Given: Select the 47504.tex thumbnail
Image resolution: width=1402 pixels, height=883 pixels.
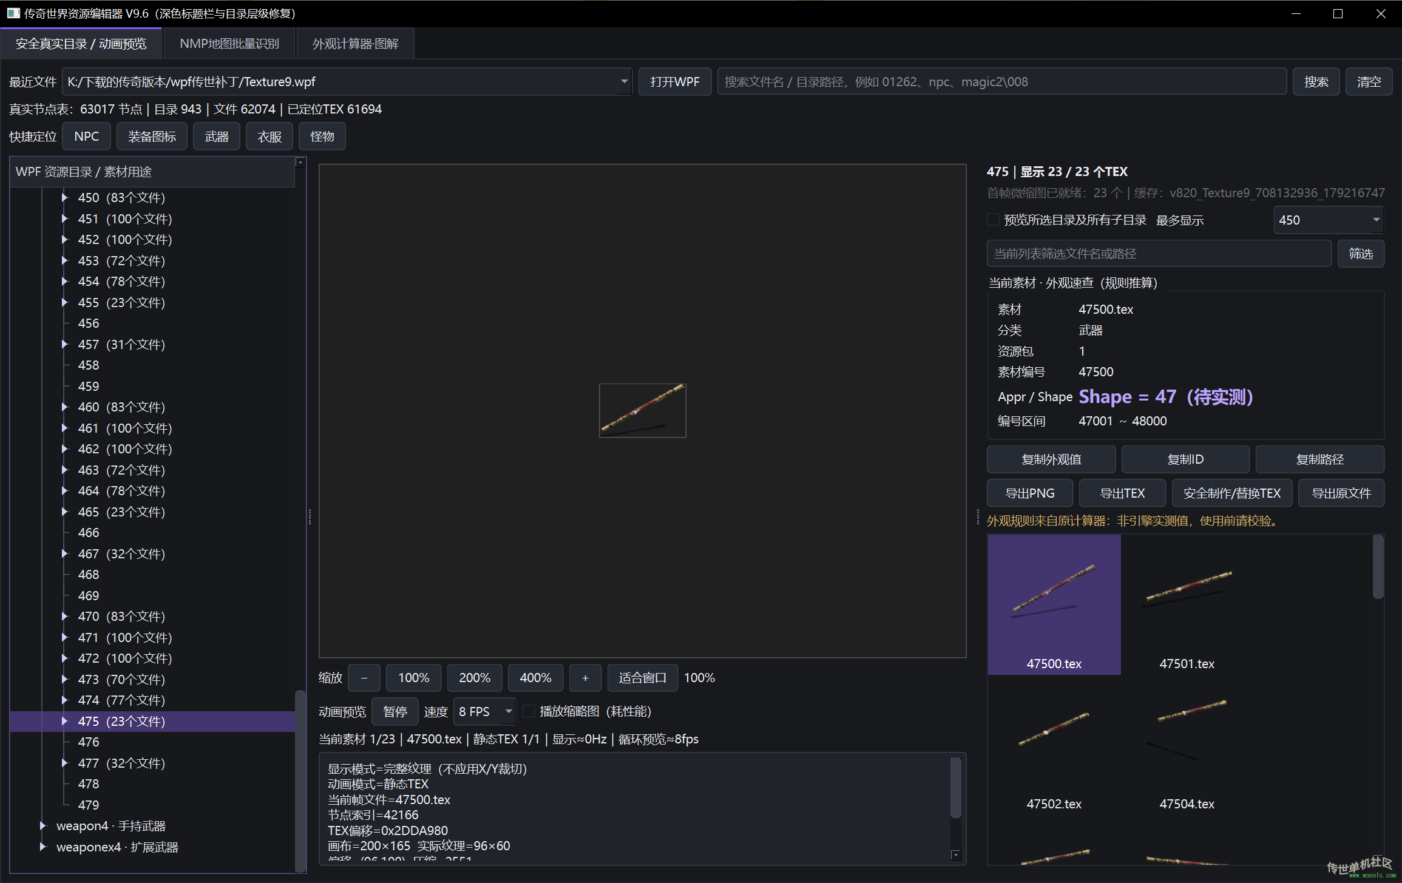Looking at the screenshot, I should pos(1187,745).
